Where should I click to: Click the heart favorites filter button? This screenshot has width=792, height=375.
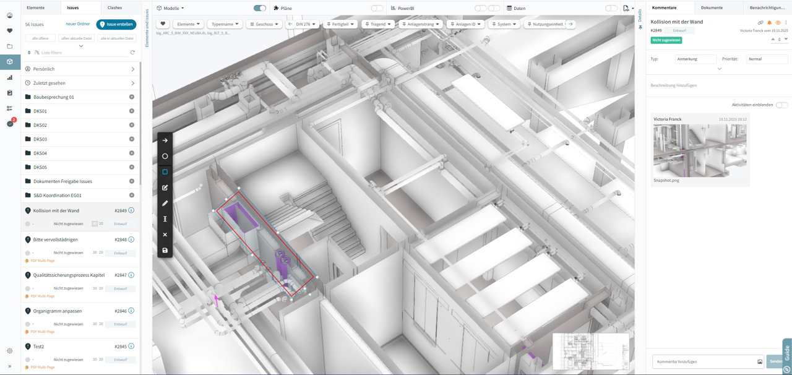163,24
